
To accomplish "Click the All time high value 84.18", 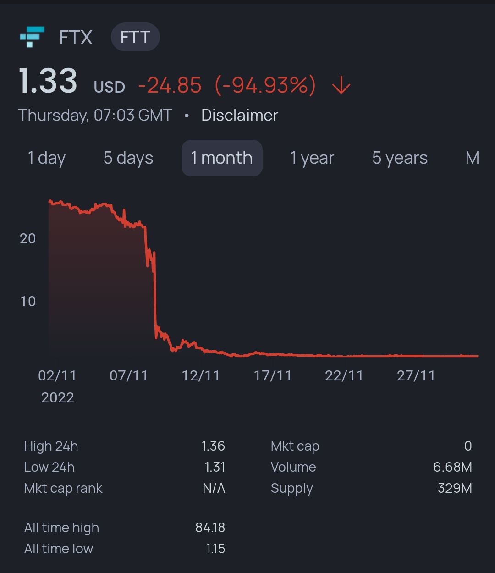I will (210, 528).
